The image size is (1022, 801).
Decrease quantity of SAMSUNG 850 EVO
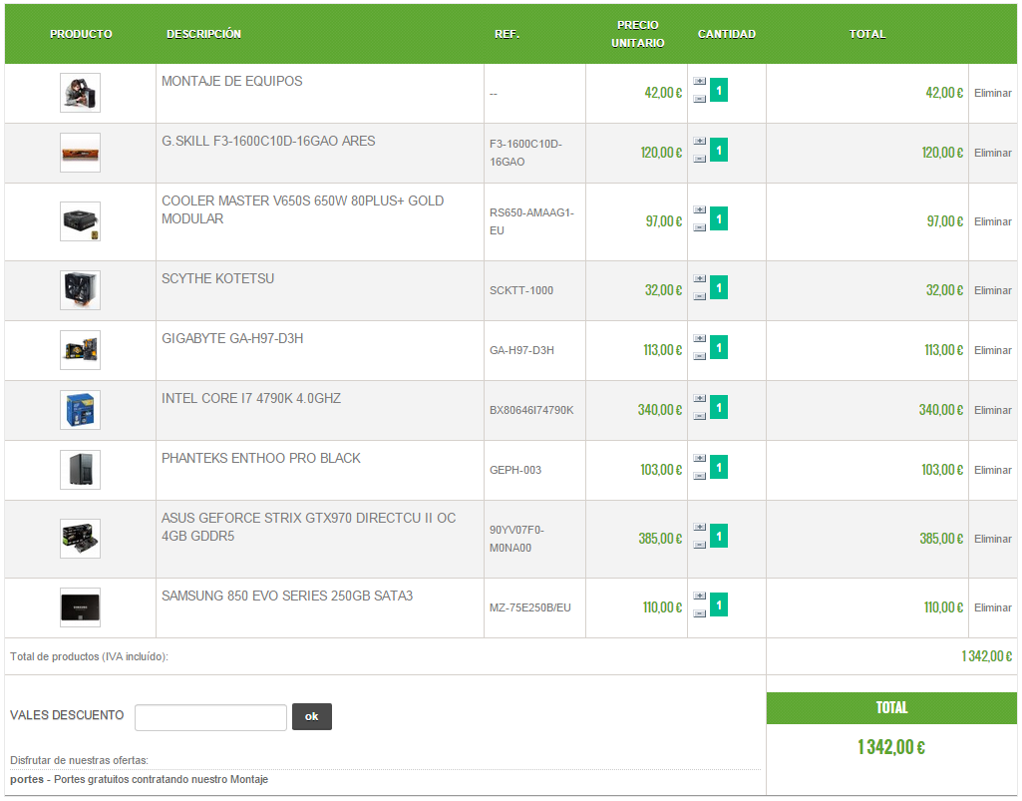(699, 613)
